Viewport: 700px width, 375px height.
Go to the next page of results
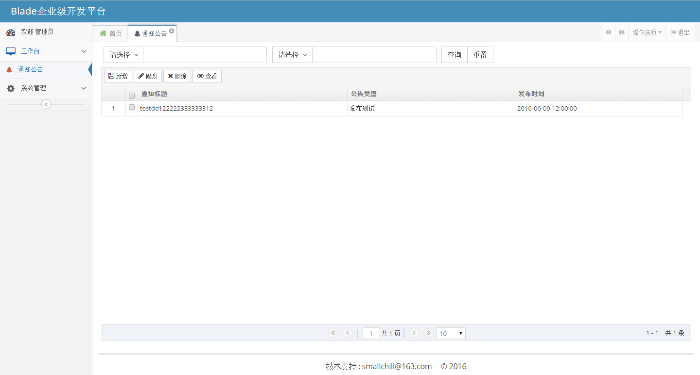click(x=414, y=333)
